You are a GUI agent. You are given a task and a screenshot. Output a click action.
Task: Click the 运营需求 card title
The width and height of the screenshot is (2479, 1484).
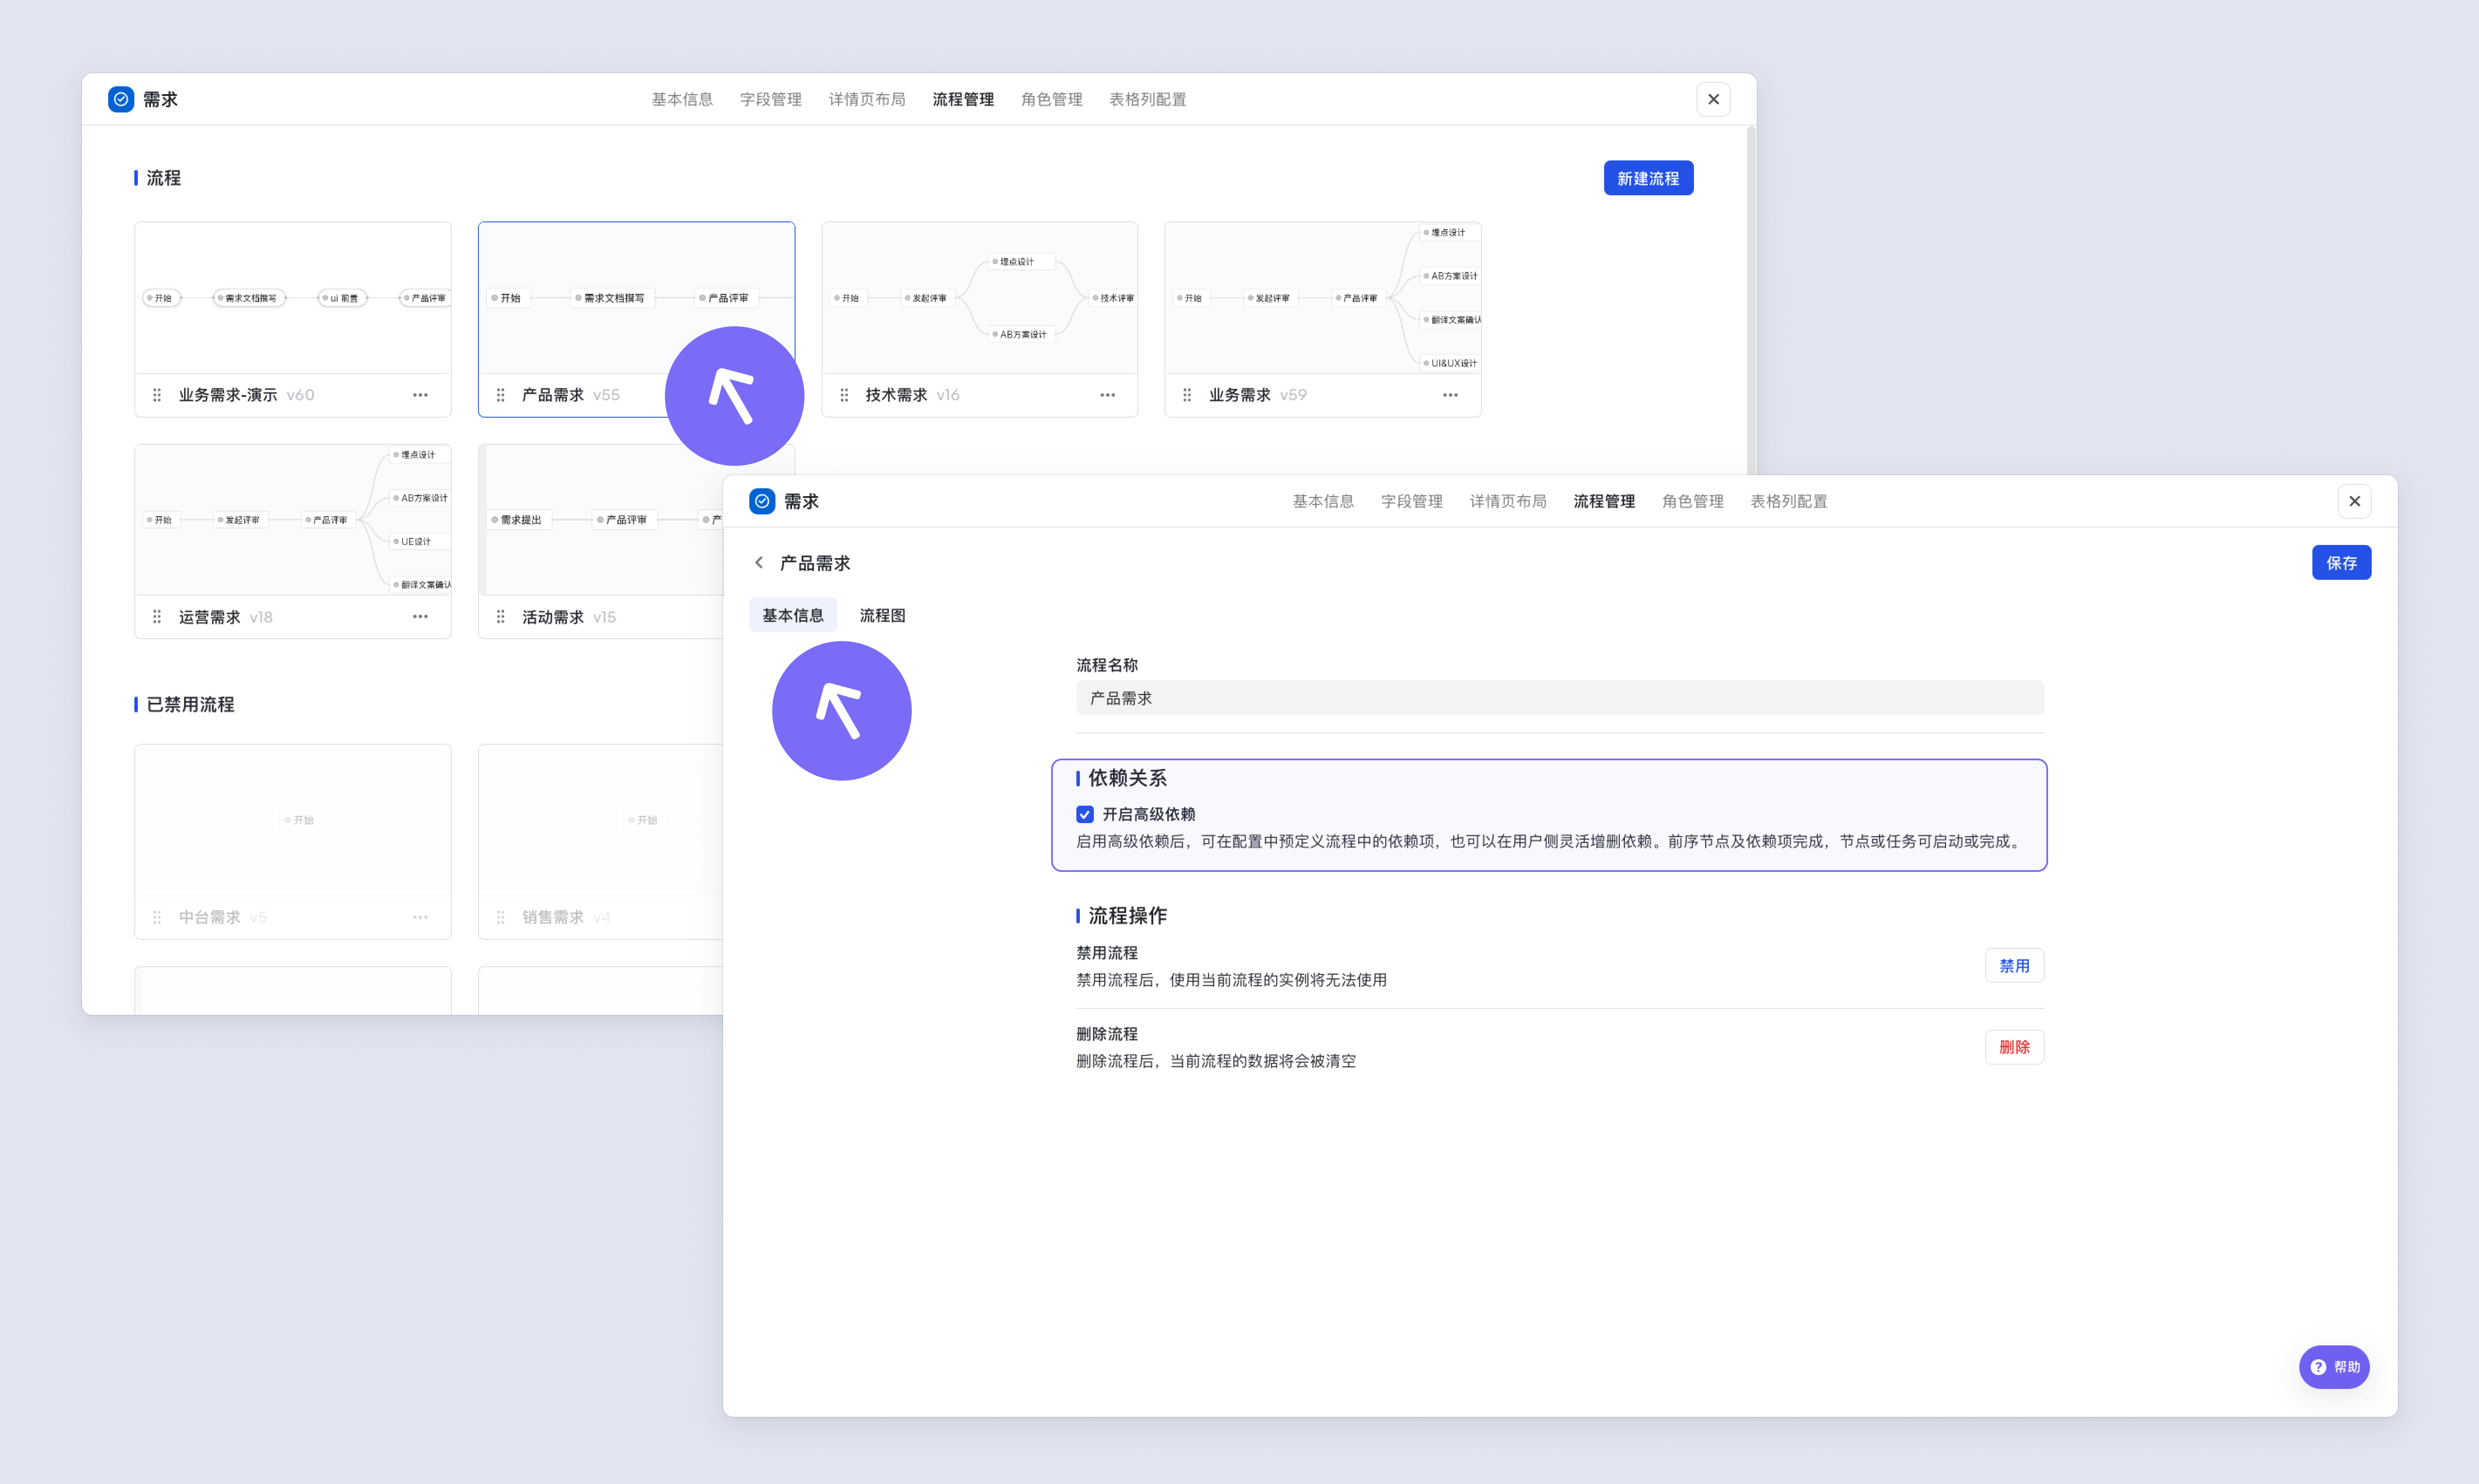point(210,617)
